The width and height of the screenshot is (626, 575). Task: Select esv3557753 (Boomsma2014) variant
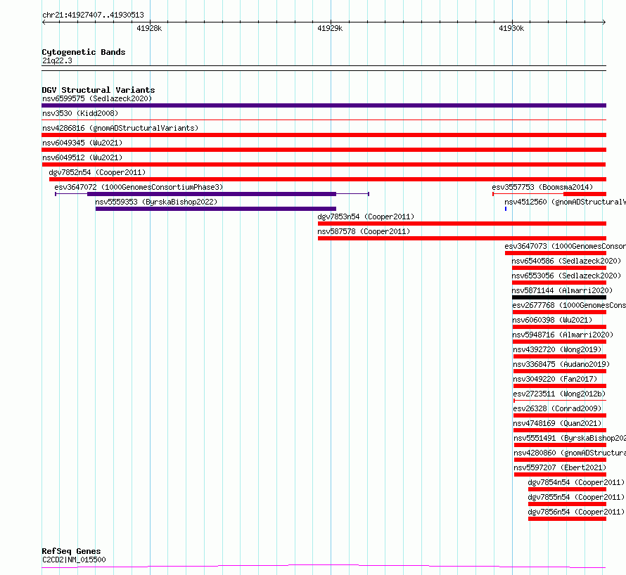click(x=542, y=187)
